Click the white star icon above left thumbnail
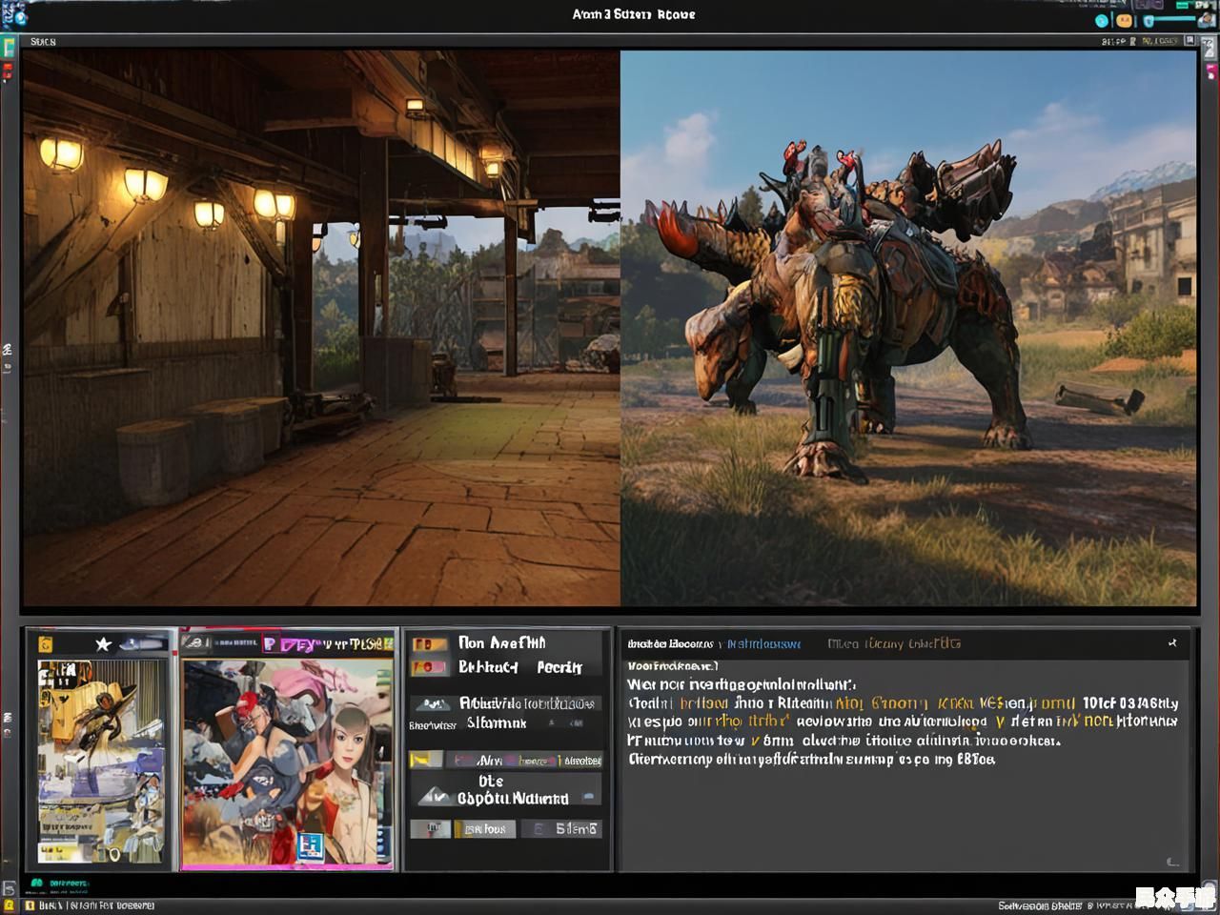The height and width of the screenshot is (915, 1220). pyautogui.click(x=103, y=644)
